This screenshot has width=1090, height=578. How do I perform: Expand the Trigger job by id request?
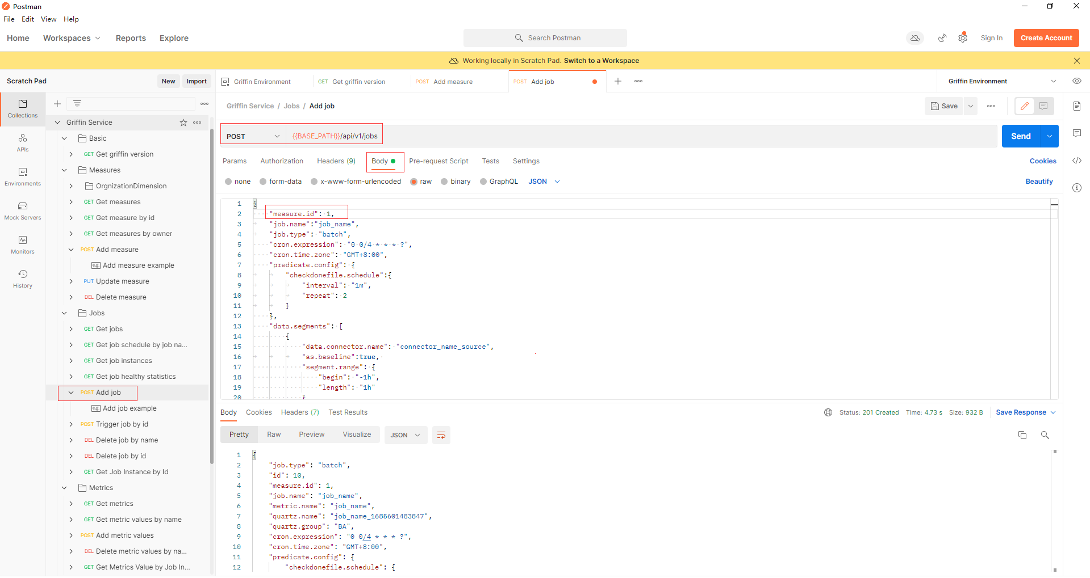pyautogui.click(x=71, y=424)
